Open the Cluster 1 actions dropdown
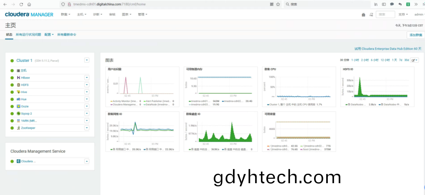This screenshot has width=425, height=195. 87,60
